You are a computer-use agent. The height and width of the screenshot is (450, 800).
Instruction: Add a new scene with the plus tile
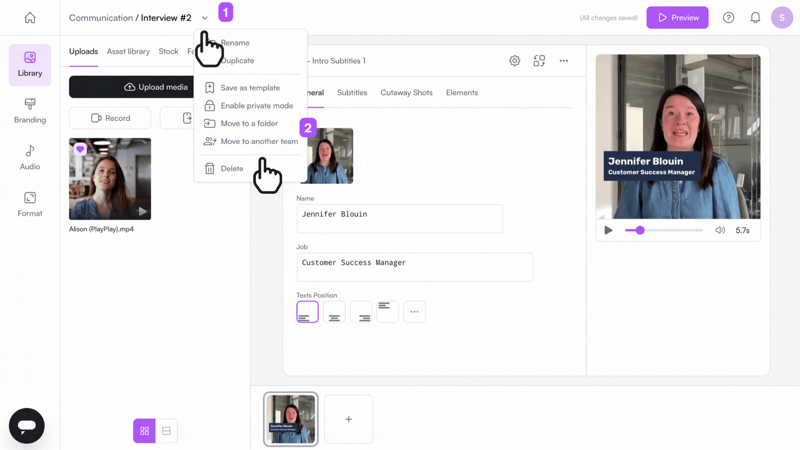click(349, 419)
